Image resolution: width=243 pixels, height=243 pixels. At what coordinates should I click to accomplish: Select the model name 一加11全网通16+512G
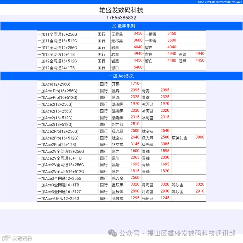click(57, 41)
